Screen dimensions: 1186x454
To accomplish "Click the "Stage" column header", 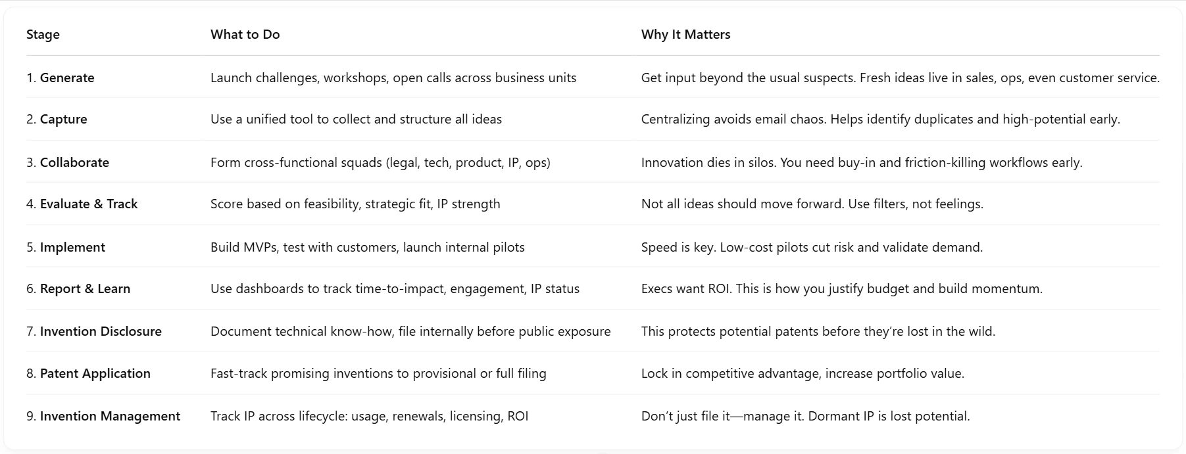I will [x=43, y=35].
